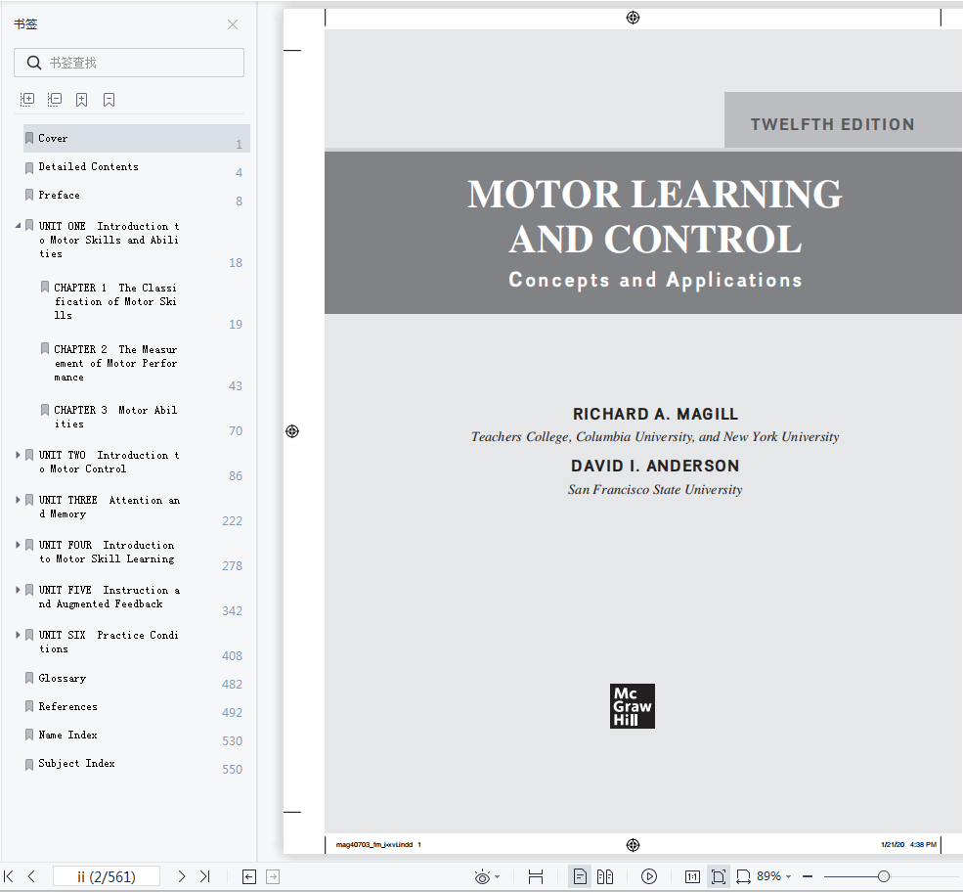The width and height of the screenshot is (963, 892).
Task: Open the Preface bookmark
Action: pyautogui.click(x=59, y=195)
